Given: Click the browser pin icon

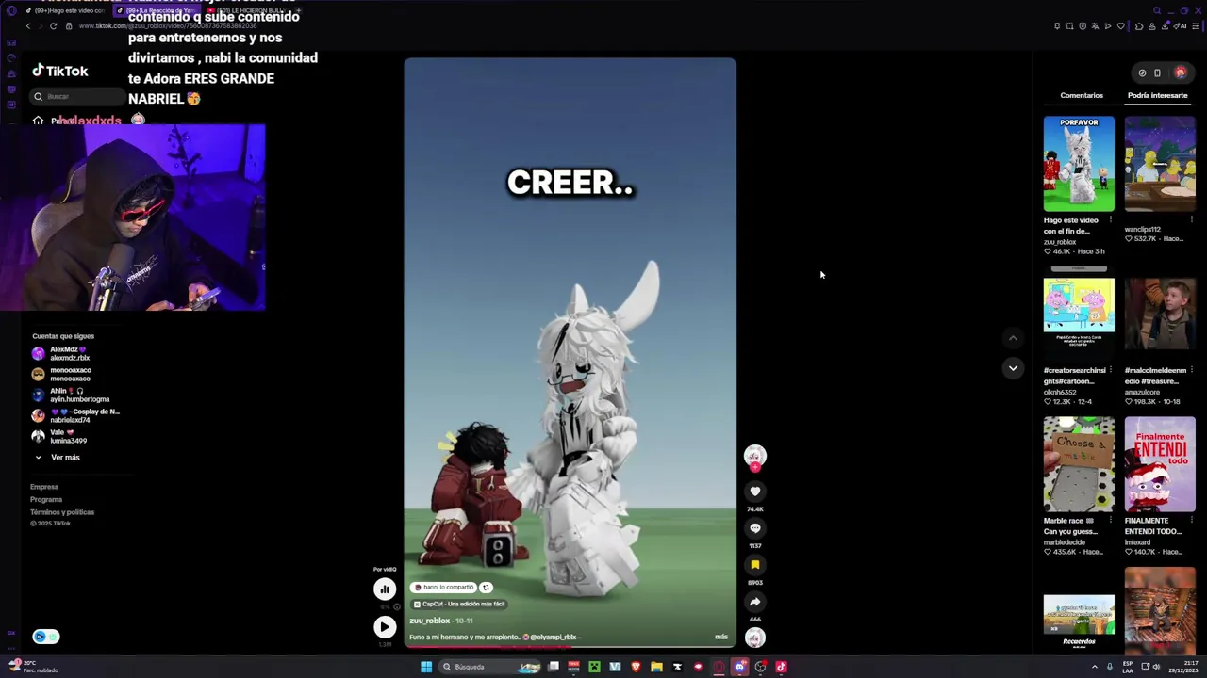Looking at the screenshot, I should 1057,26.
